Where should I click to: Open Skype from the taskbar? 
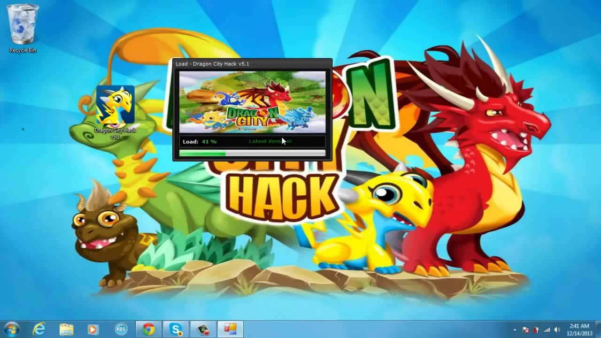point(176,329)
